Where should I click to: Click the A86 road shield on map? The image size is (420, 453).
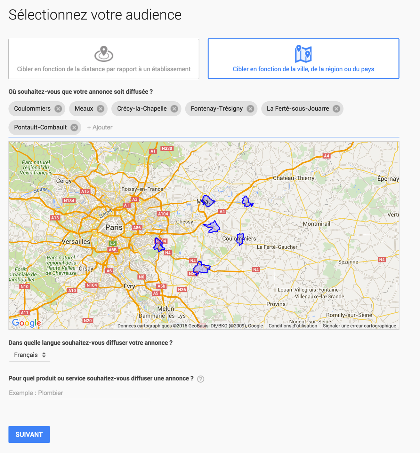[x=137, y=228]
